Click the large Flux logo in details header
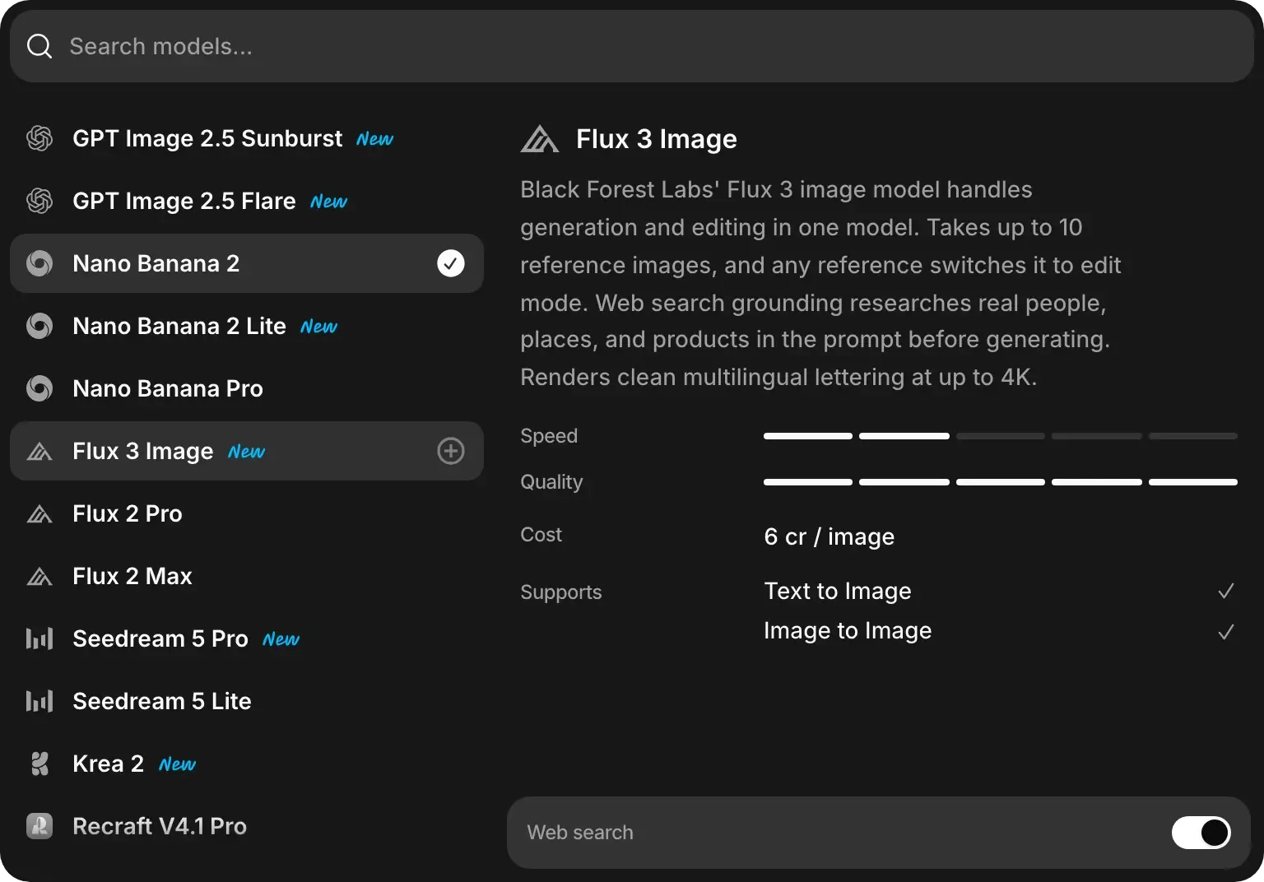 (540, 139)
